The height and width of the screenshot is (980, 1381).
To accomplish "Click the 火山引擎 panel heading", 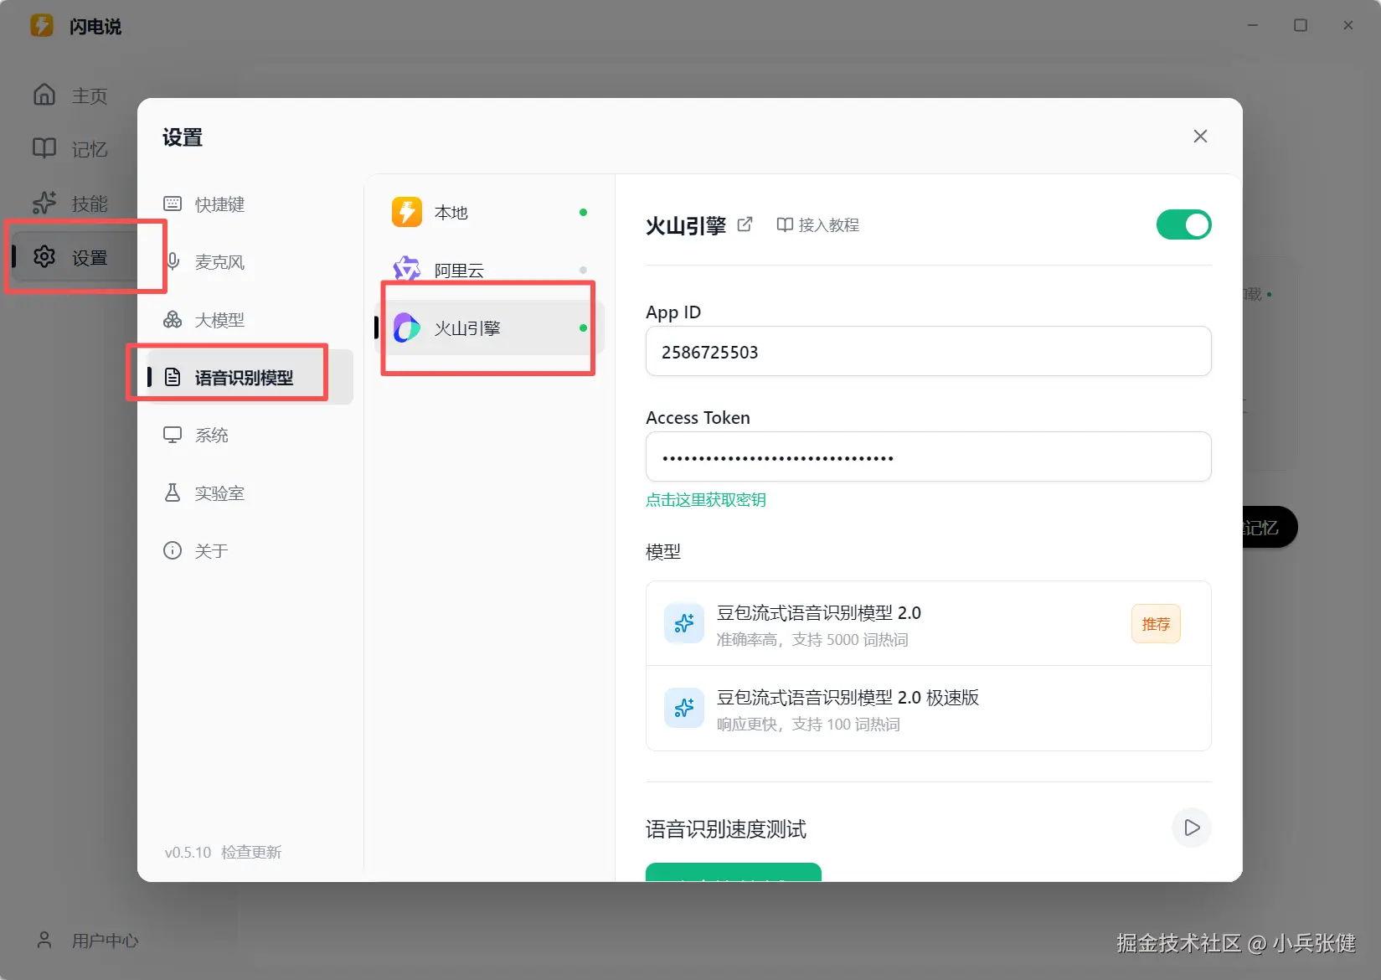I will 686,225.
